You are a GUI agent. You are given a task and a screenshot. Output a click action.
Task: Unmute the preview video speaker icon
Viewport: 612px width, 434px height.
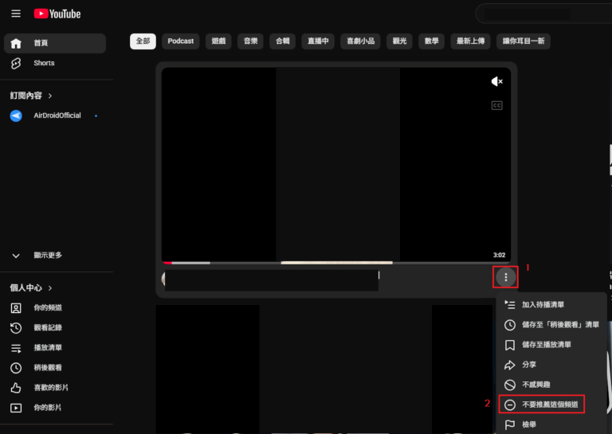(497, 81)
